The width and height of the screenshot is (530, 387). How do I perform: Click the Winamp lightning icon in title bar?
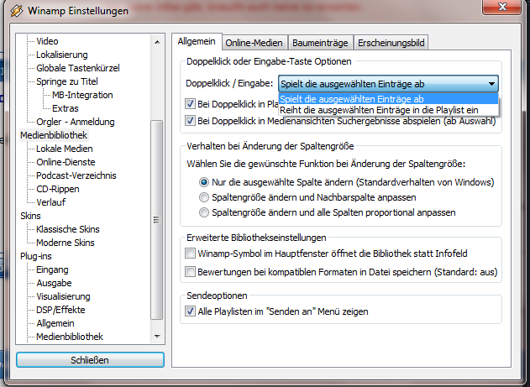click(16, 11)
